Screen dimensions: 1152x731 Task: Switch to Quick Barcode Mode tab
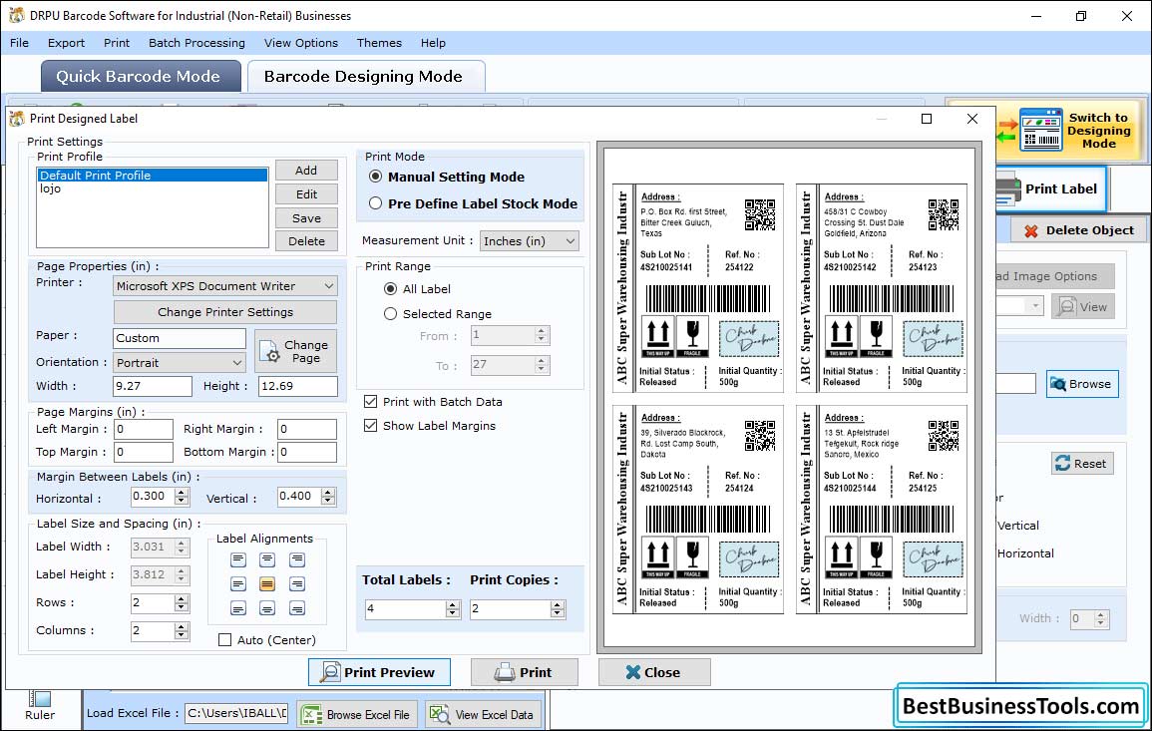click(141, 77)
